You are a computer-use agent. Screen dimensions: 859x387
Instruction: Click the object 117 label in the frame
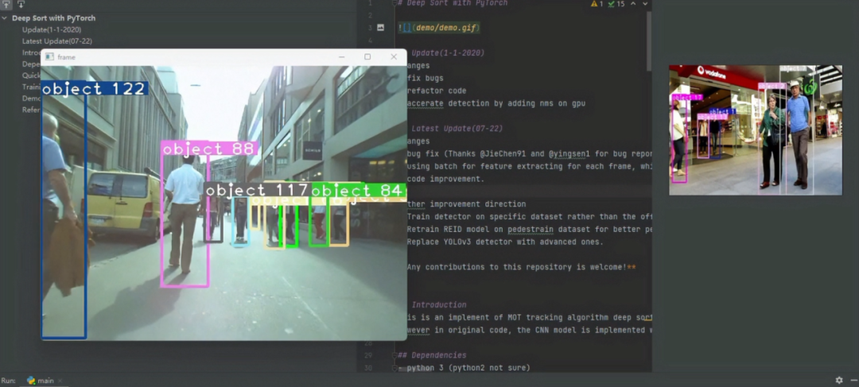click(x=257, y=190)
